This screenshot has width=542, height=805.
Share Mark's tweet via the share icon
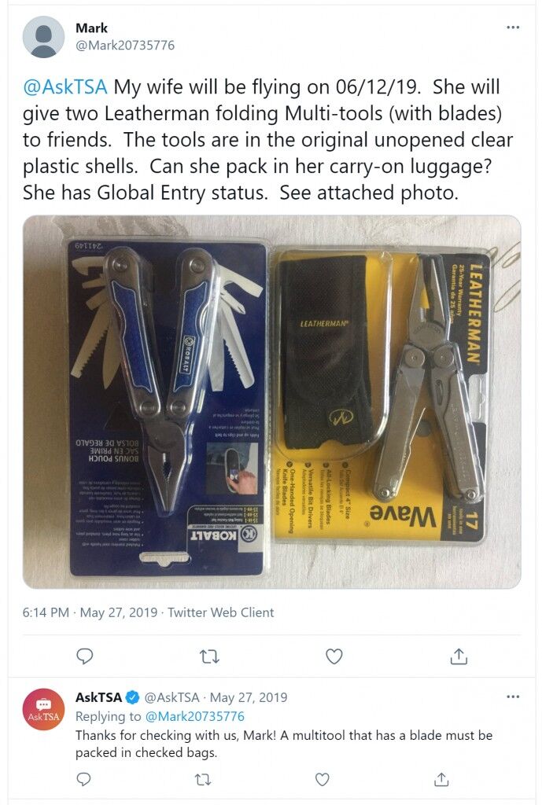(x=459, y=656)
